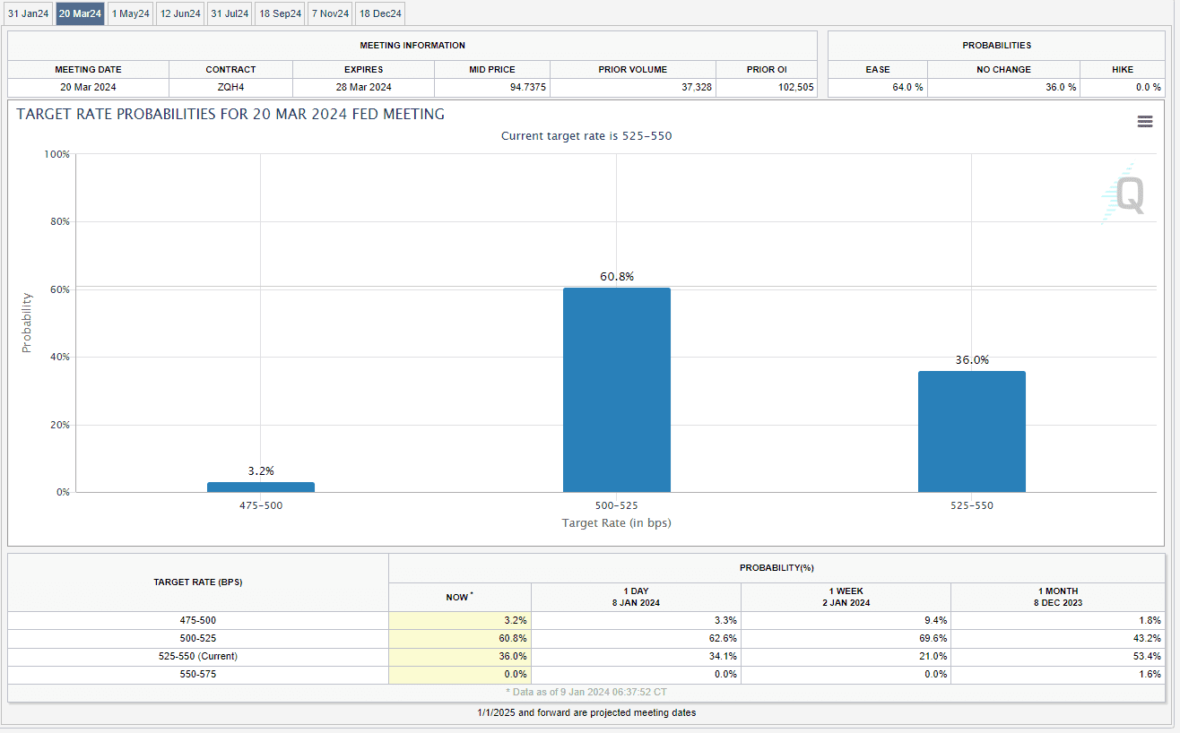Click the 525-550 bar showing 36.0%
The width and height of the screenshot is (1180, 733).
(x=971, y=431)
